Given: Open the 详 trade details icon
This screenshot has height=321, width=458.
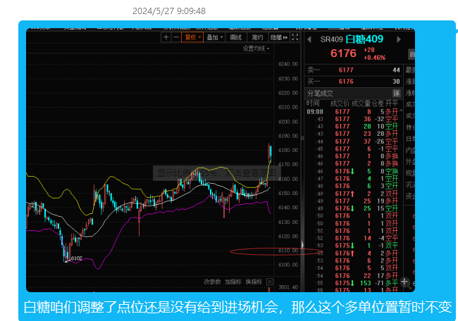Looking at the screenshot, I should [x=397, y=94].
